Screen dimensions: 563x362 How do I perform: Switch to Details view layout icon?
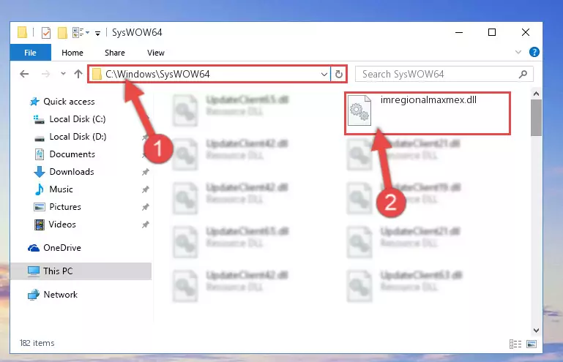[515, 344]
